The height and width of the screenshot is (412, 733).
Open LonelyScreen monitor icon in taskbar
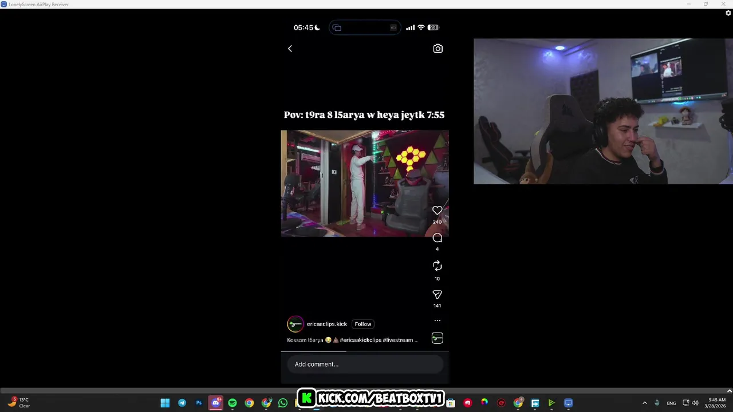coord(568,403)
